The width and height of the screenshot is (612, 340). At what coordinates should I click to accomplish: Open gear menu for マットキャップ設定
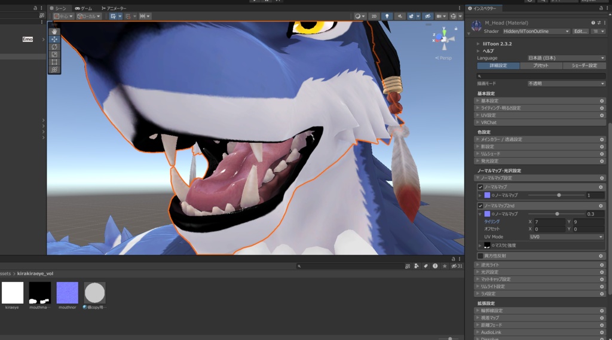pos(602,280)
